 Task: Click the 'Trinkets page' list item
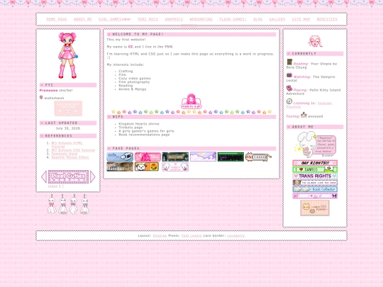pyautogui.click(x=131, y=128)
